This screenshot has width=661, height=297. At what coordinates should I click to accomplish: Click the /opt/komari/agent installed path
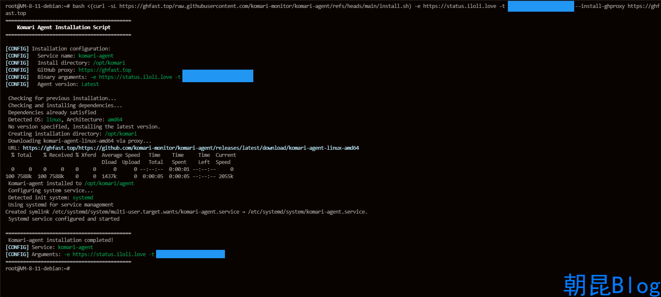click(x=109, y=184)
